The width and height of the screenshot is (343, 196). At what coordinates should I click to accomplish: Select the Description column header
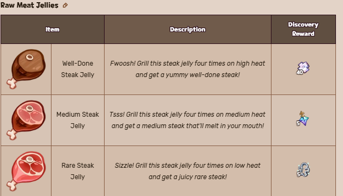tap(187, 29)
